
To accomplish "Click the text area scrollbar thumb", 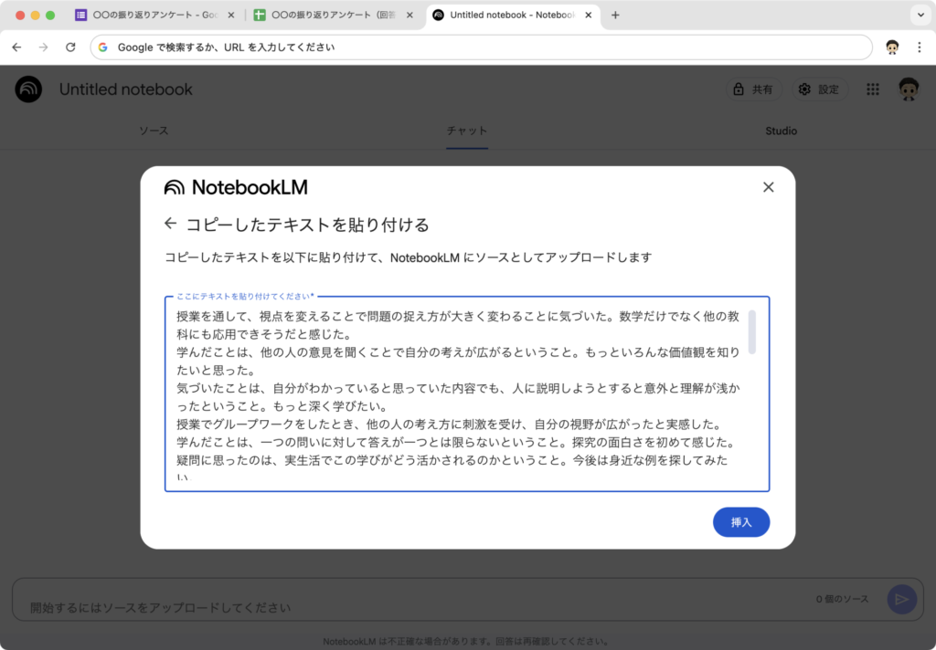I will pos(752,331).
